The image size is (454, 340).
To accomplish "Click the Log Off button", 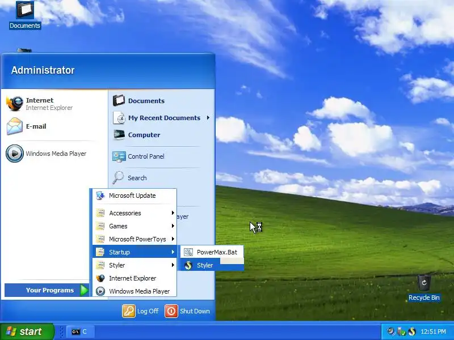I will pos(140,311).
